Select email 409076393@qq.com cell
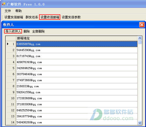Image resolution: width=146 pixels, height=127 pixels. tap(77, 62)
